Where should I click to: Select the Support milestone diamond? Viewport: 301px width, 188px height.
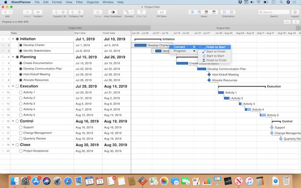[x=272, y=127]
